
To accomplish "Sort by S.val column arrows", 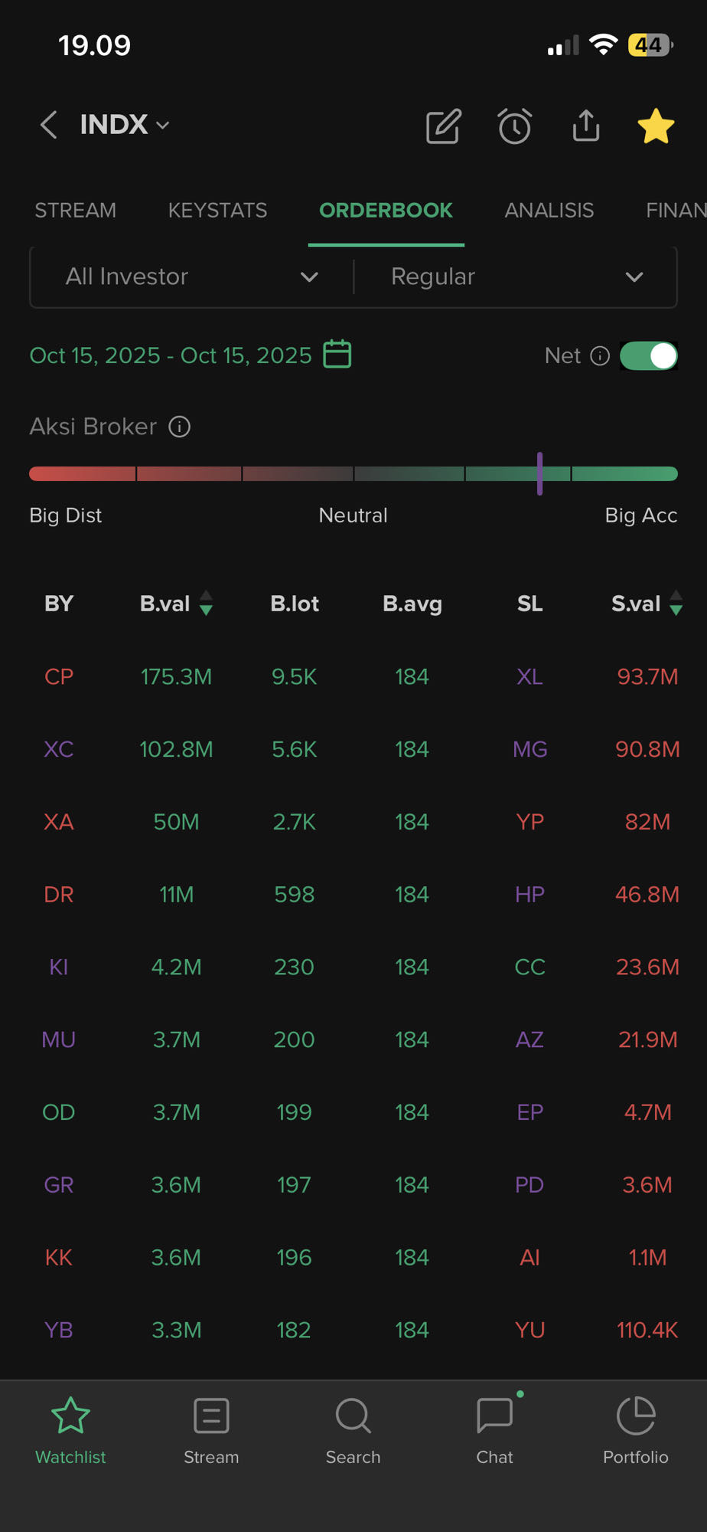I will (676, 604).
